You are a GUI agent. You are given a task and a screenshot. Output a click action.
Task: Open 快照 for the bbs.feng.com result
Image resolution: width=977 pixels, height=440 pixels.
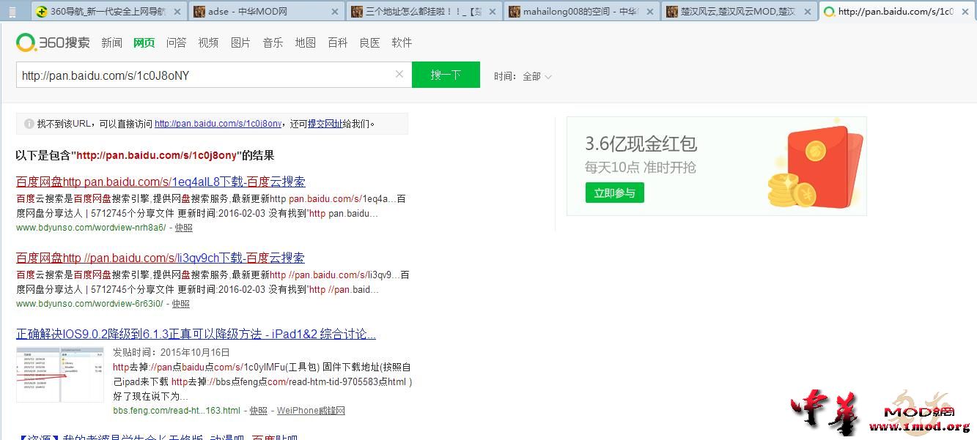click(x=258, y=411)
